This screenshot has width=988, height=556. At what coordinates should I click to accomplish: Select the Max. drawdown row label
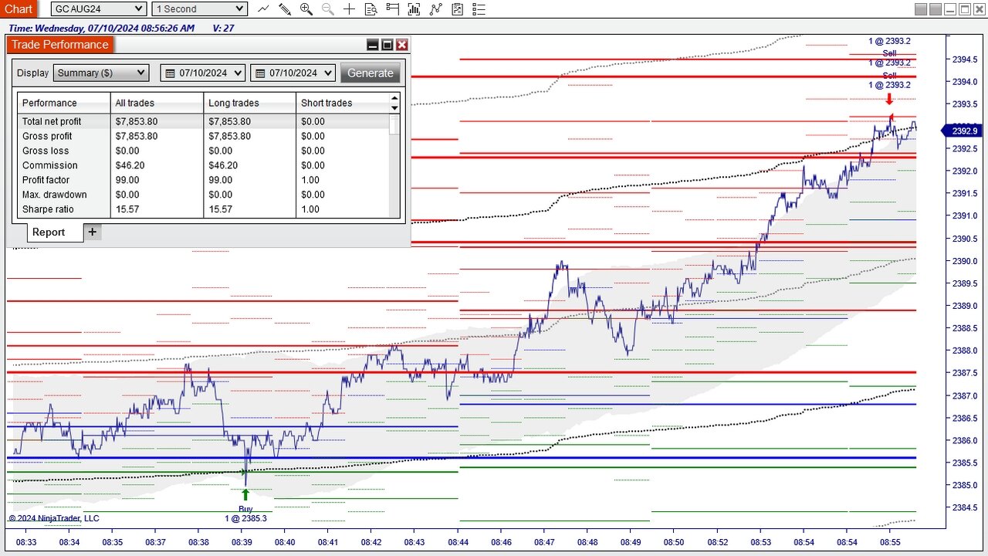(55, 195)
